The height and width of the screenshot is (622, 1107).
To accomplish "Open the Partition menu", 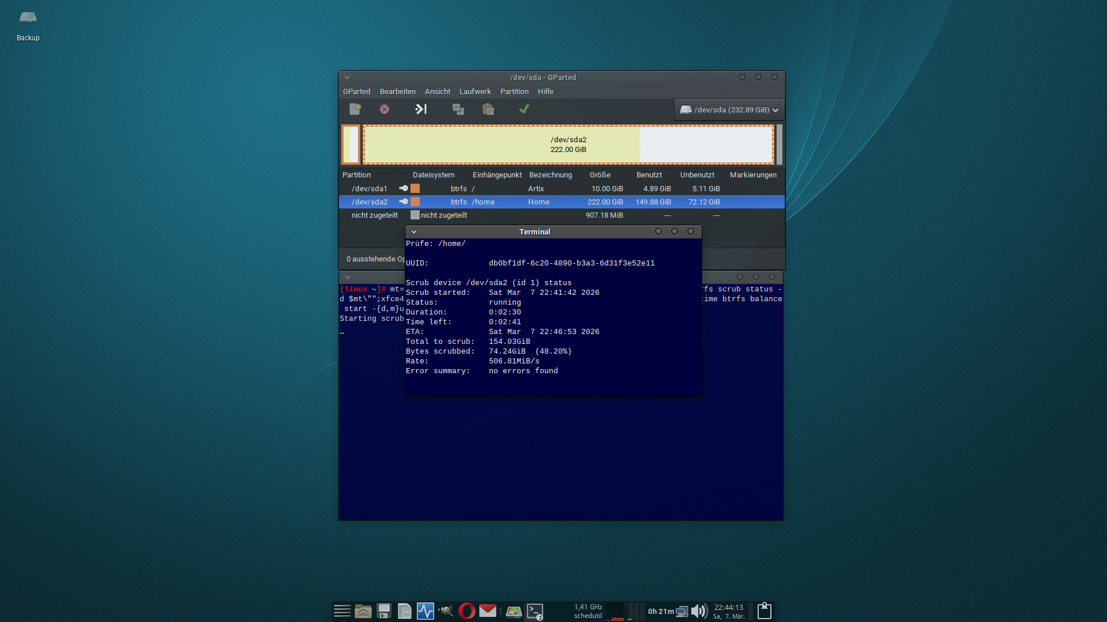I will (514, 91).
